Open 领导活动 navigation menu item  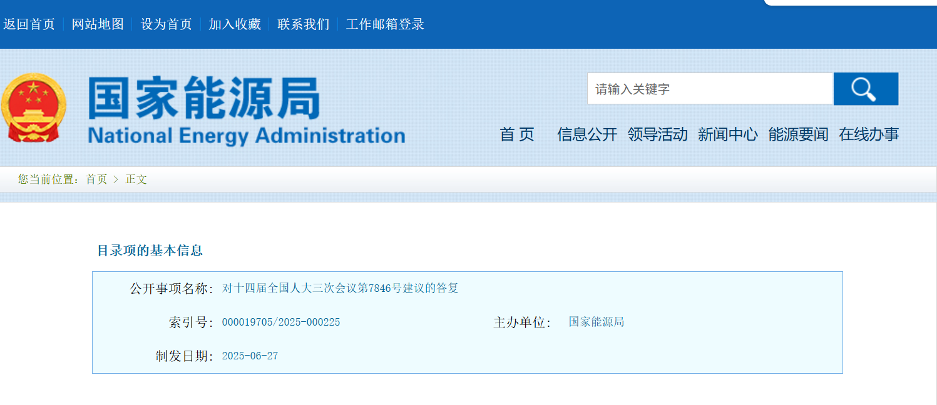[657, 134]
